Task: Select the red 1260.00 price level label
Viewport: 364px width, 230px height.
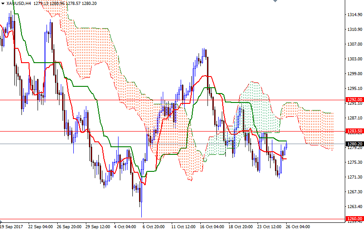Action: (355, 219)
